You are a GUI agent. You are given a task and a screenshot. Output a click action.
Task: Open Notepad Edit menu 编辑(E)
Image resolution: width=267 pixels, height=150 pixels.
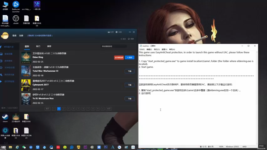(x=149, y=49)
